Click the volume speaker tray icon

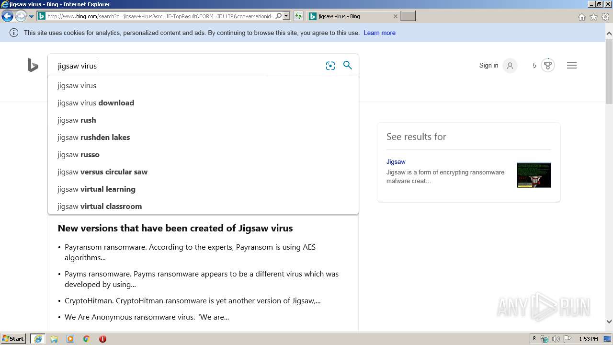[556, 339]
